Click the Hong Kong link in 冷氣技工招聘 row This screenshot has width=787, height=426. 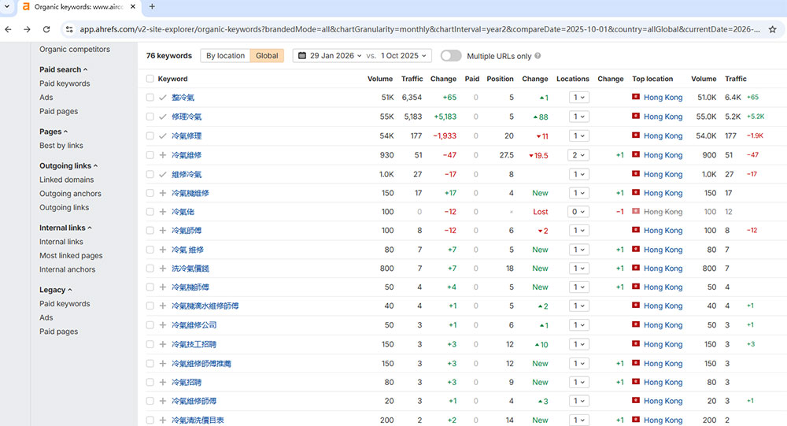(663, 344)
